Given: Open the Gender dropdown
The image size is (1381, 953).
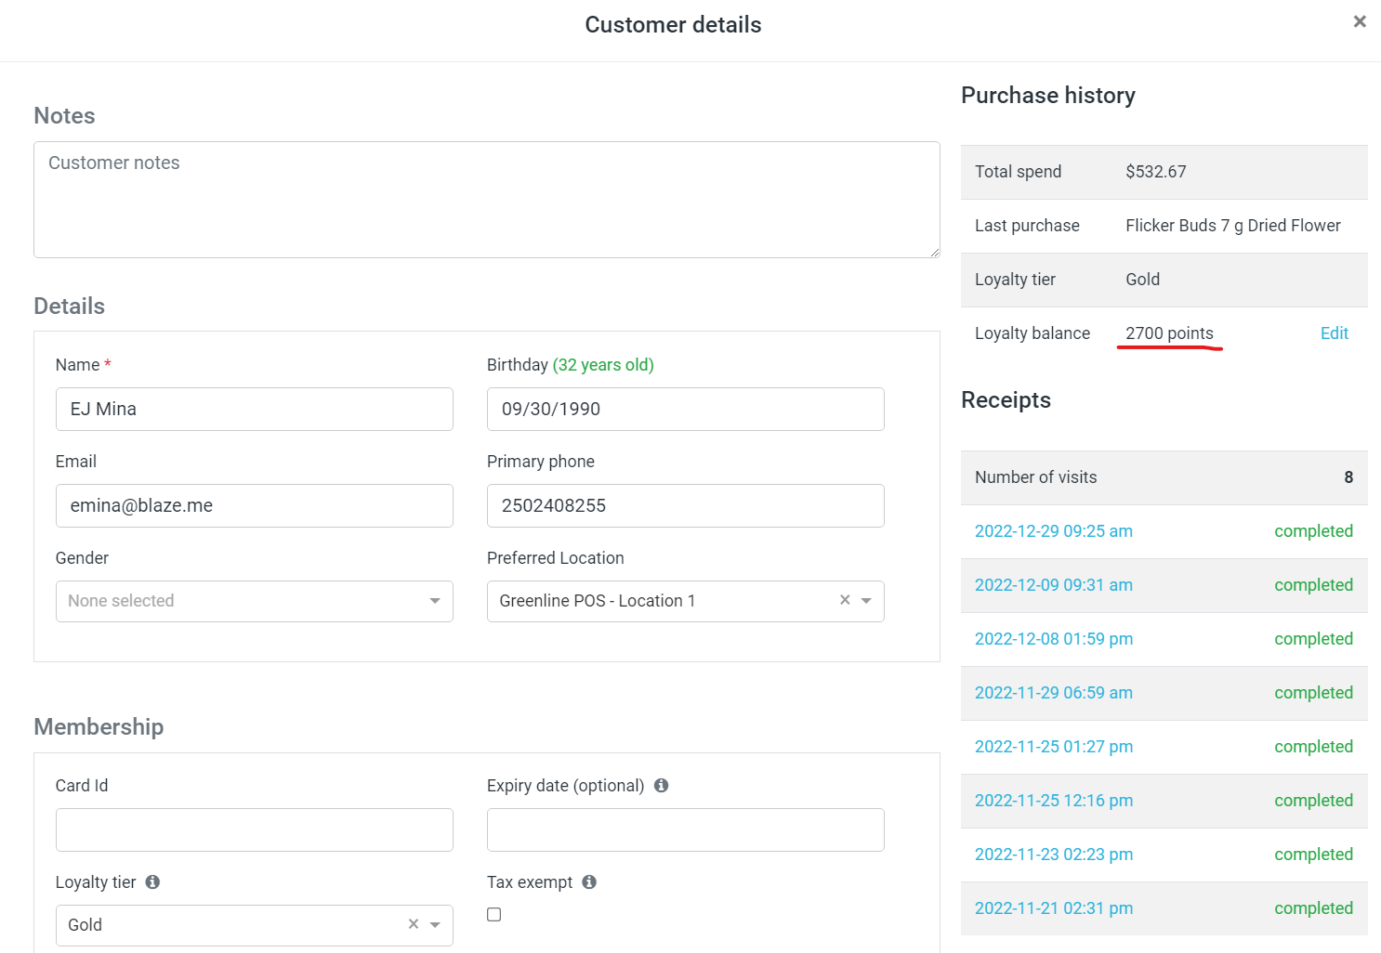Looking at the screenshot, I should point(254,601).
